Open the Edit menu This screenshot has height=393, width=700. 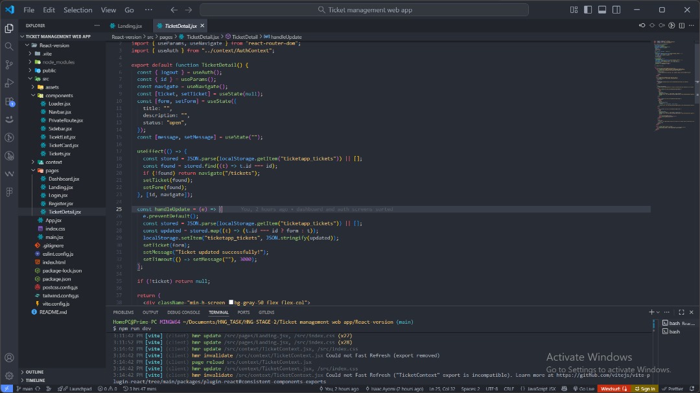[x=49, y=10]
